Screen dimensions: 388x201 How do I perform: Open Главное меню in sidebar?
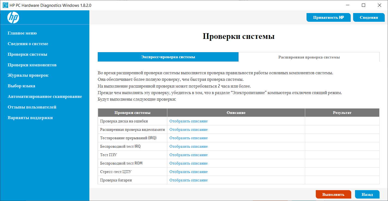(22, 33)
